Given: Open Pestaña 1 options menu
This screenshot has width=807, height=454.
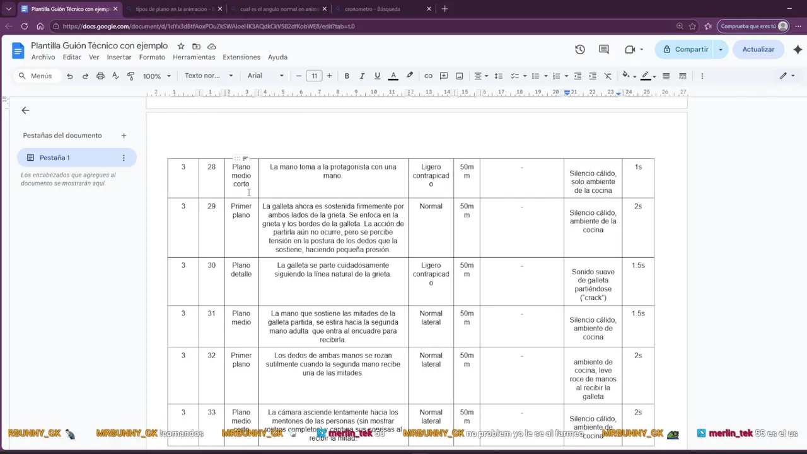Looking at the screenshot, I should 124,158.
